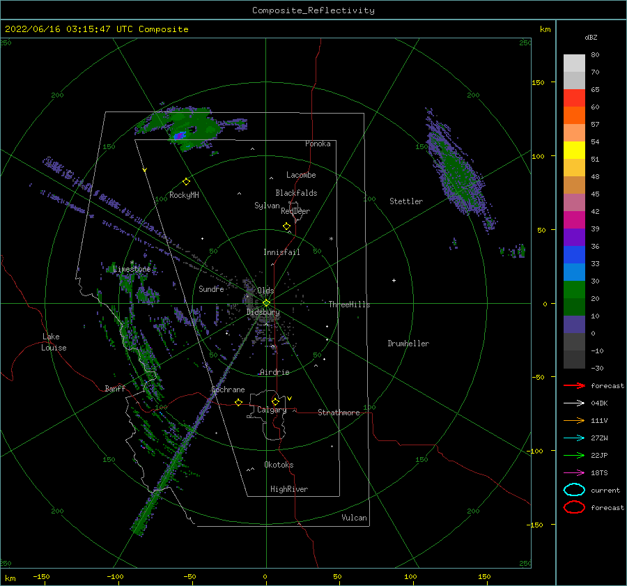Click the Blackfalds town label
627x586 pixels.
[296, 193]
